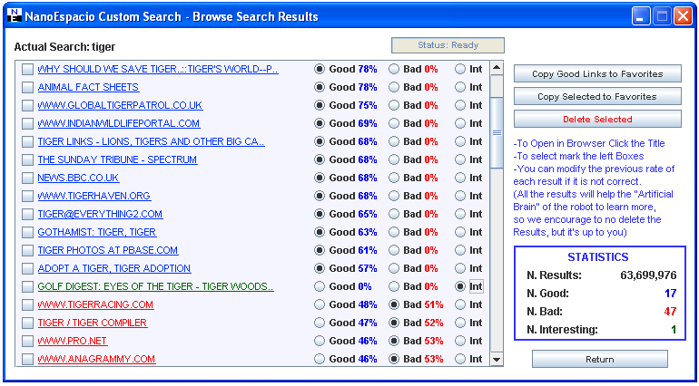Select Int for TIGER@EVERYTHING2.COM
The image size is (699, 386).
(x=460, y=214)
